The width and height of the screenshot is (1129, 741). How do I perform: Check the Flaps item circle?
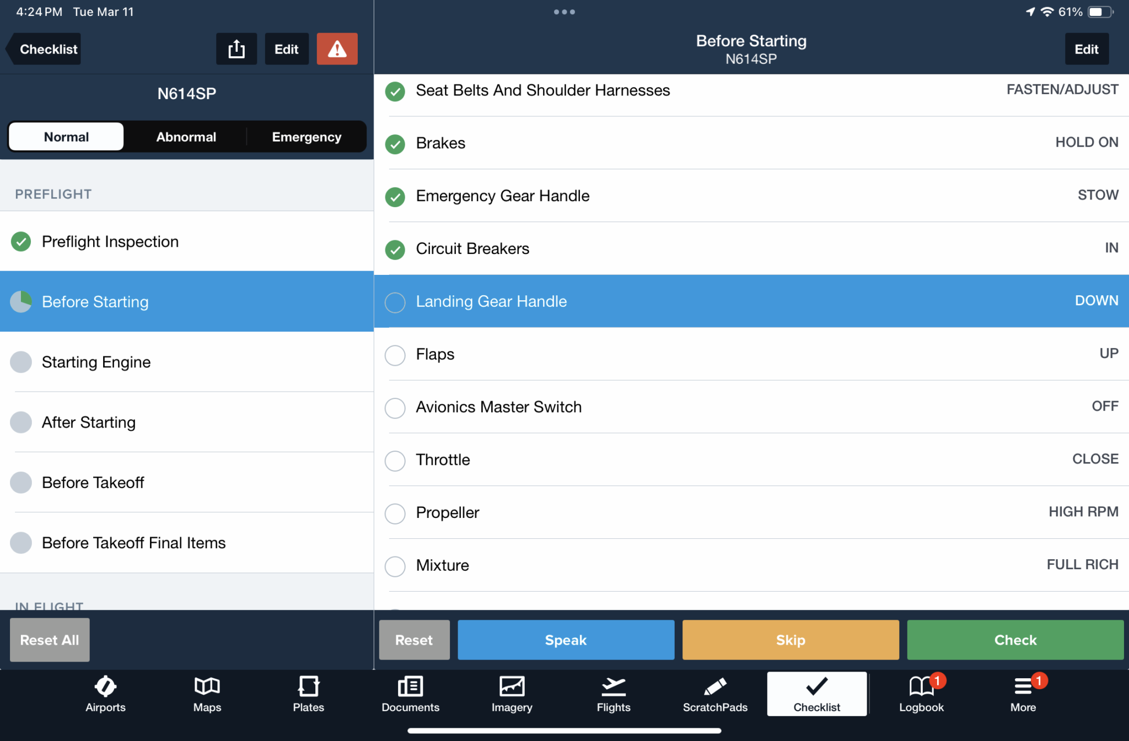click(395, 355)
